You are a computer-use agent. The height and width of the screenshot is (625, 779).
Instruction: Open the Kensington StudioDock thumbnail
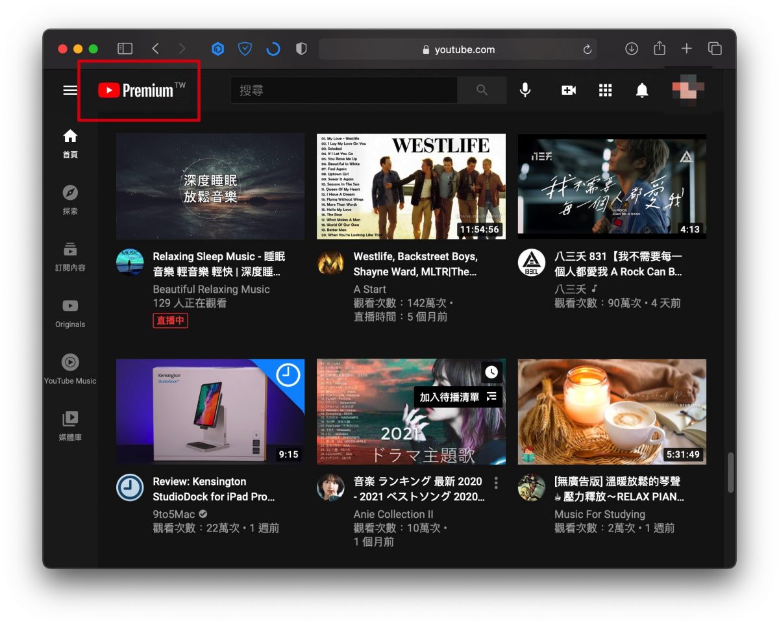click(x=210, y=411)
